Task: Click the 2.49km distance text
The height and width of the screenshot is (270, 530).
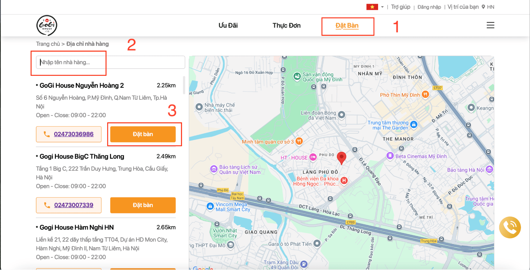Action: coord(166,156)
